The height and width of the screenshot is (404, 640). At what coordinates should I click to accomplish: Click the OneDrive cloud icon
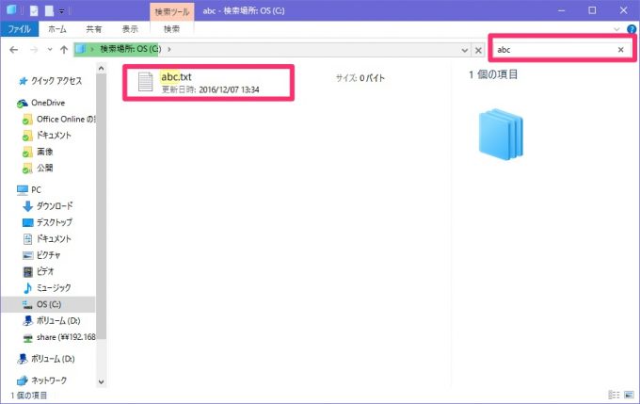pos(22,104)
